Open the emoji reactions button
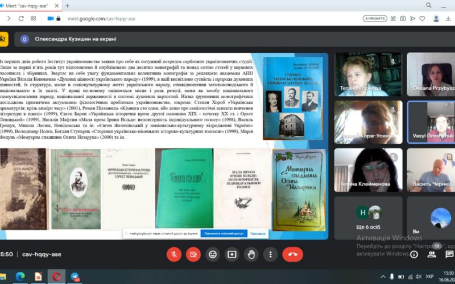Viewport: 455px width, 284px height. 213,254
